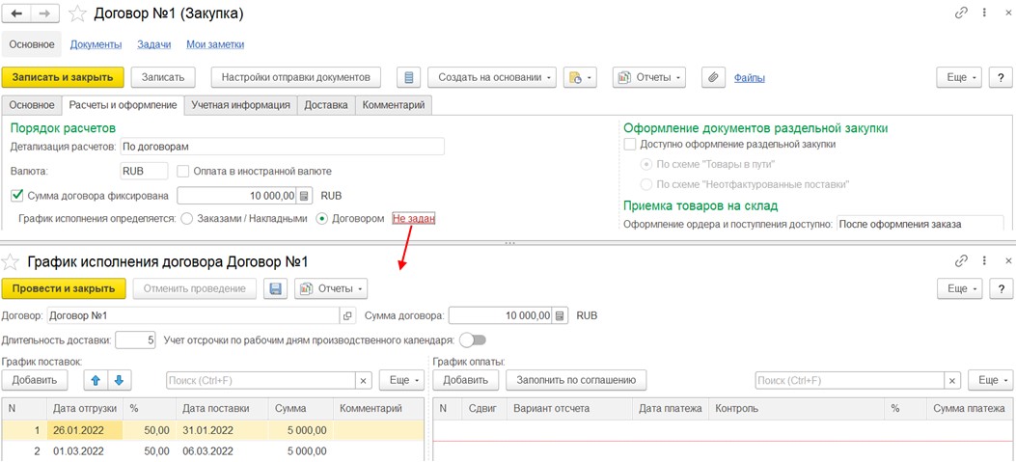Move delivery row down with arrow icon
The width and height of the screenshot is (1016, 462).
tap(117, 380)
